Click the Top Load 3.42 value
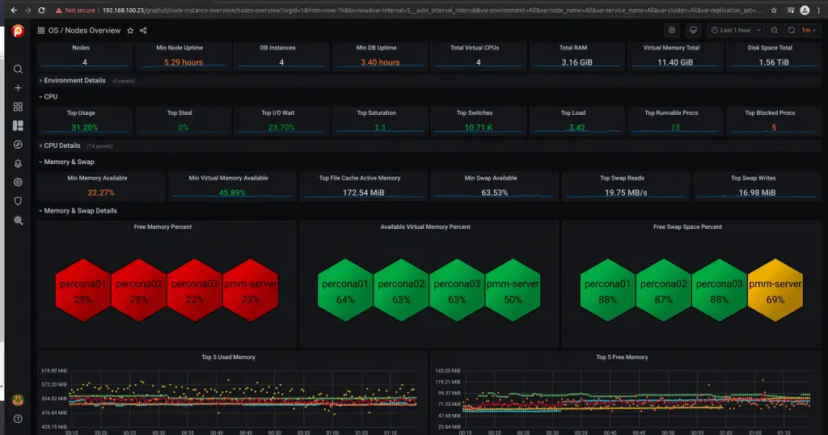The height and width of the screenshot is (435, 828). pyautogui.click(x=577, y=128)
